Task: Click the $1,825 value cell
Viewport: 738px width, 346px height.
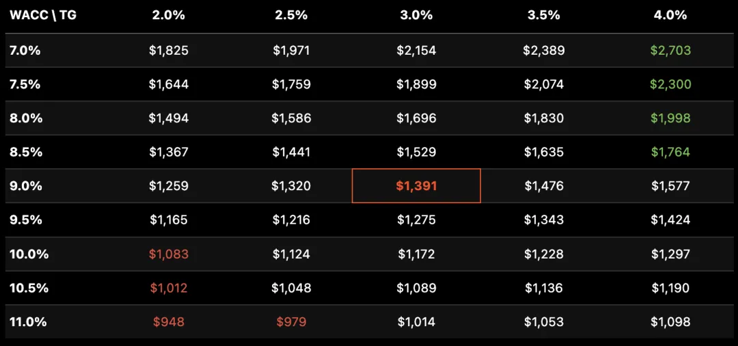Action: [169, 50]
